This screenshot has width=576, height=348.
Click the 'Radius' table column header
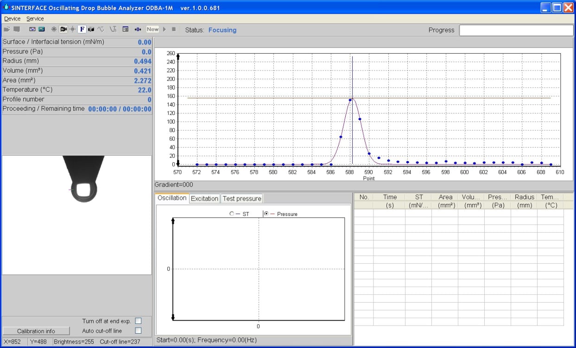click(x=524, y=197)
